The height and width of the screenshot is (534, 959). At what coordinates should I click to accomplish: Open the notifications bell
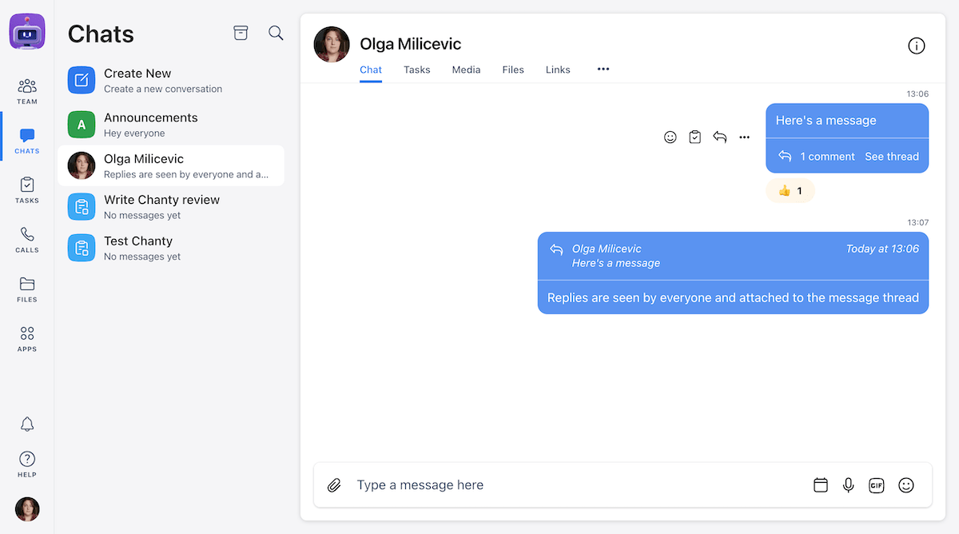coord(27,424)
